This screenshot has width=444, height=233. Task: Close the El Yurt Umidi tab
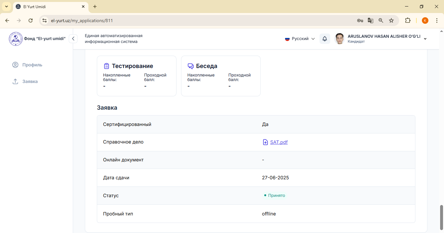tap(83, 7)
